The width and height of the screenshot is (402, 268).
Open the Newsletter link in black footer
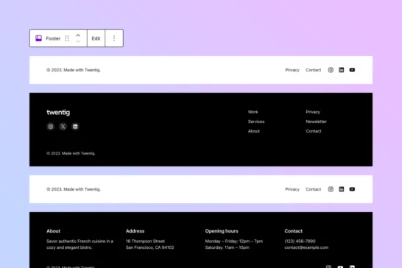point(316,121)
